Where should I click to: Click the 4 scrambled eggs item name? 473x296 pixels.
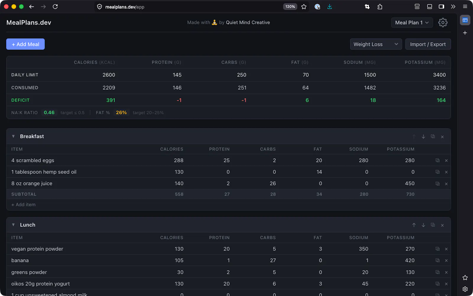click(33, 160)
